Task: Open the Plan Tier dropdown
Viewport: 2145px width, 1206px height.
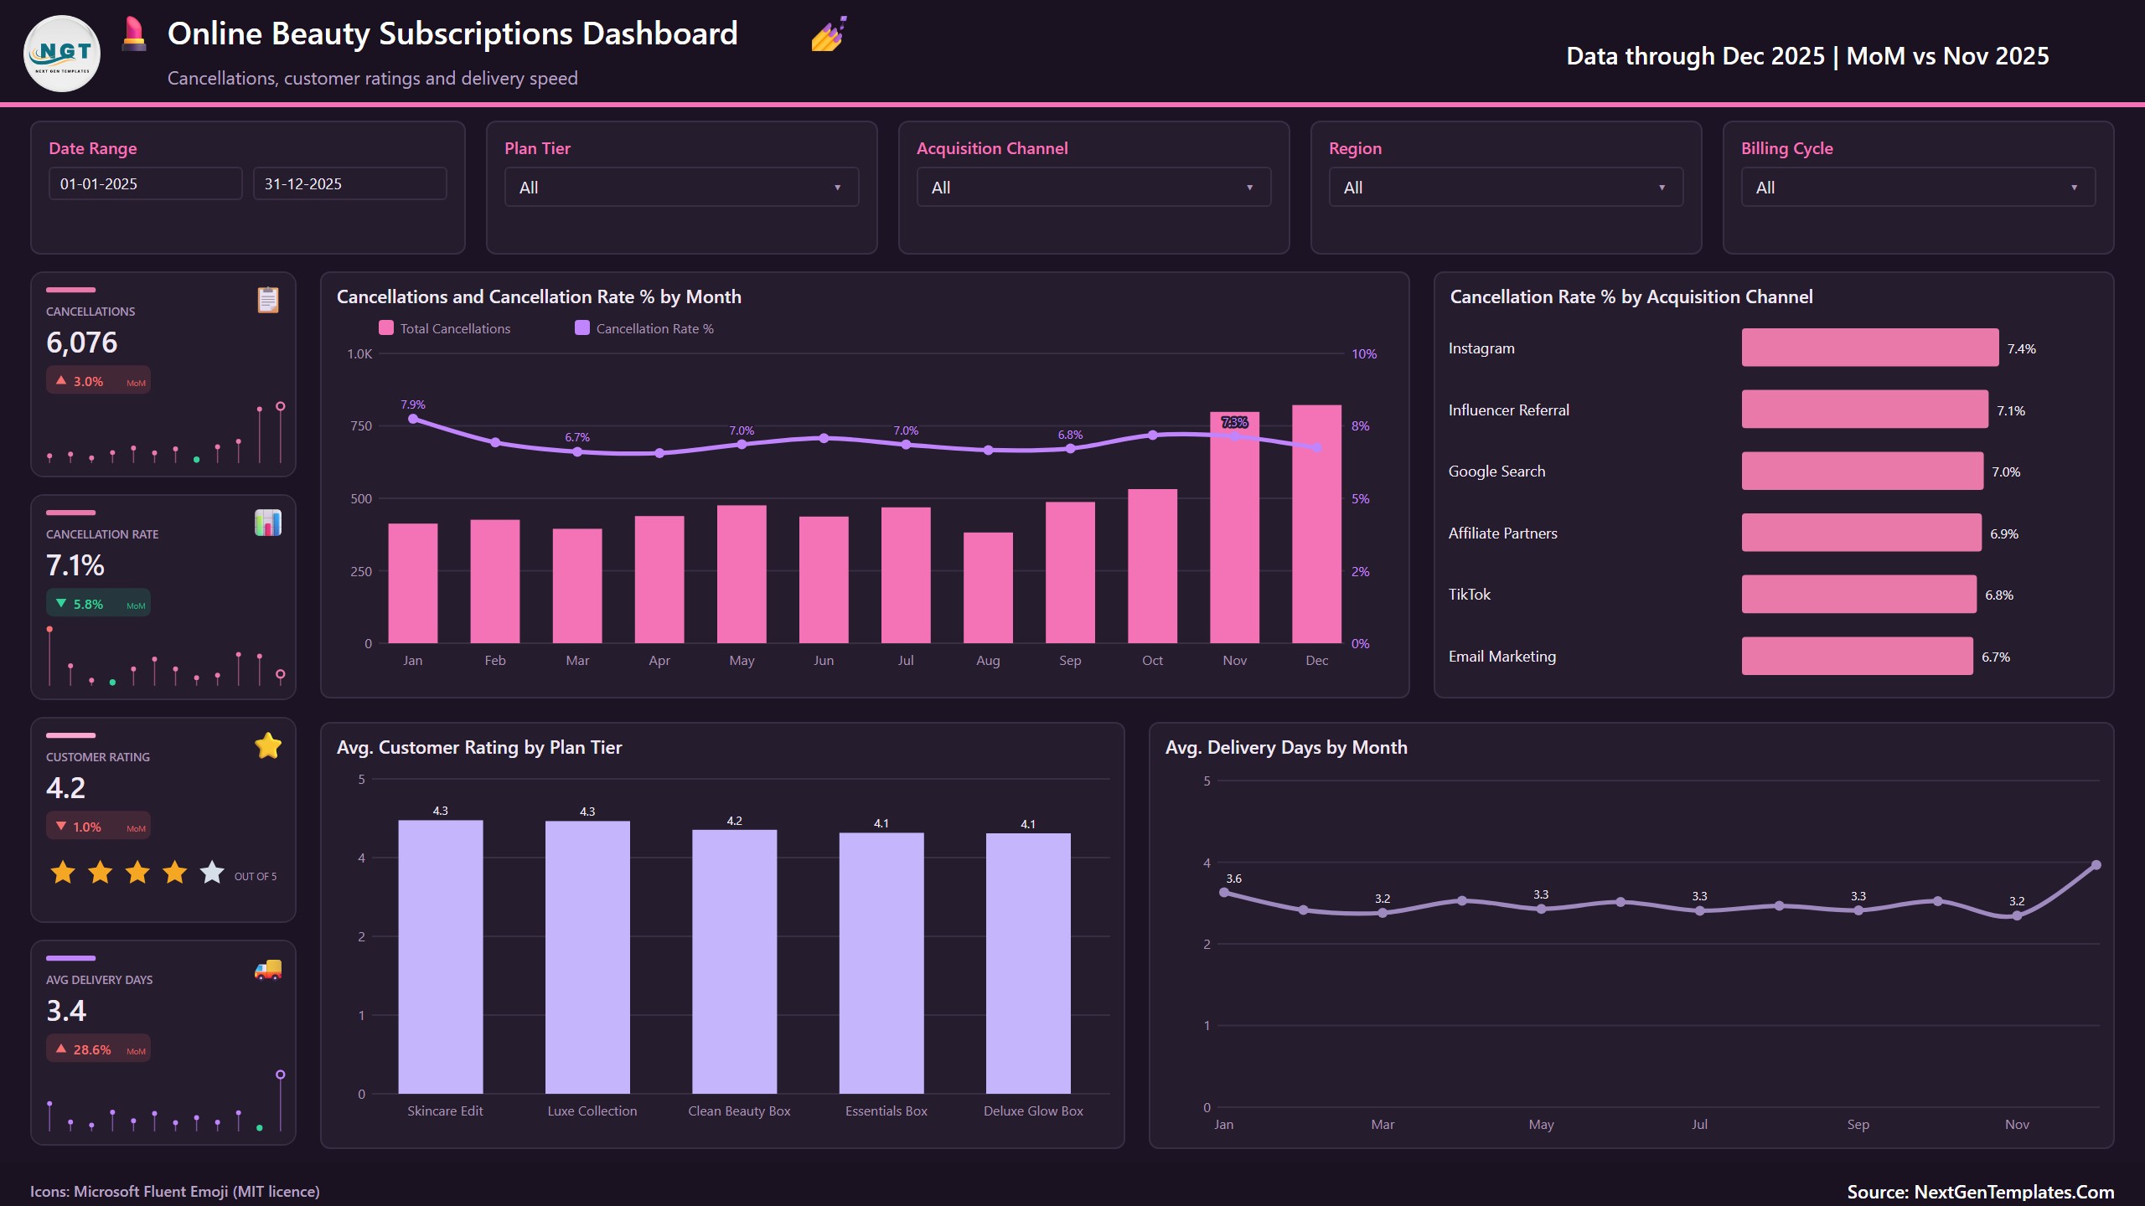Action: 681,188
